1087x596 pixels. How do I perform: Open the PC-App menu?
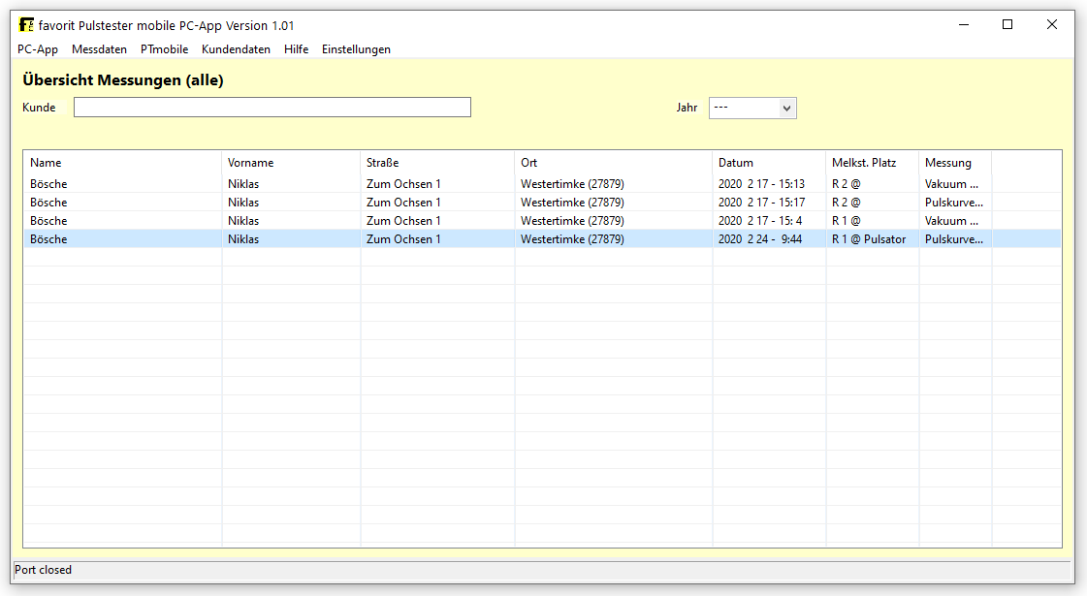coord(38,49)
